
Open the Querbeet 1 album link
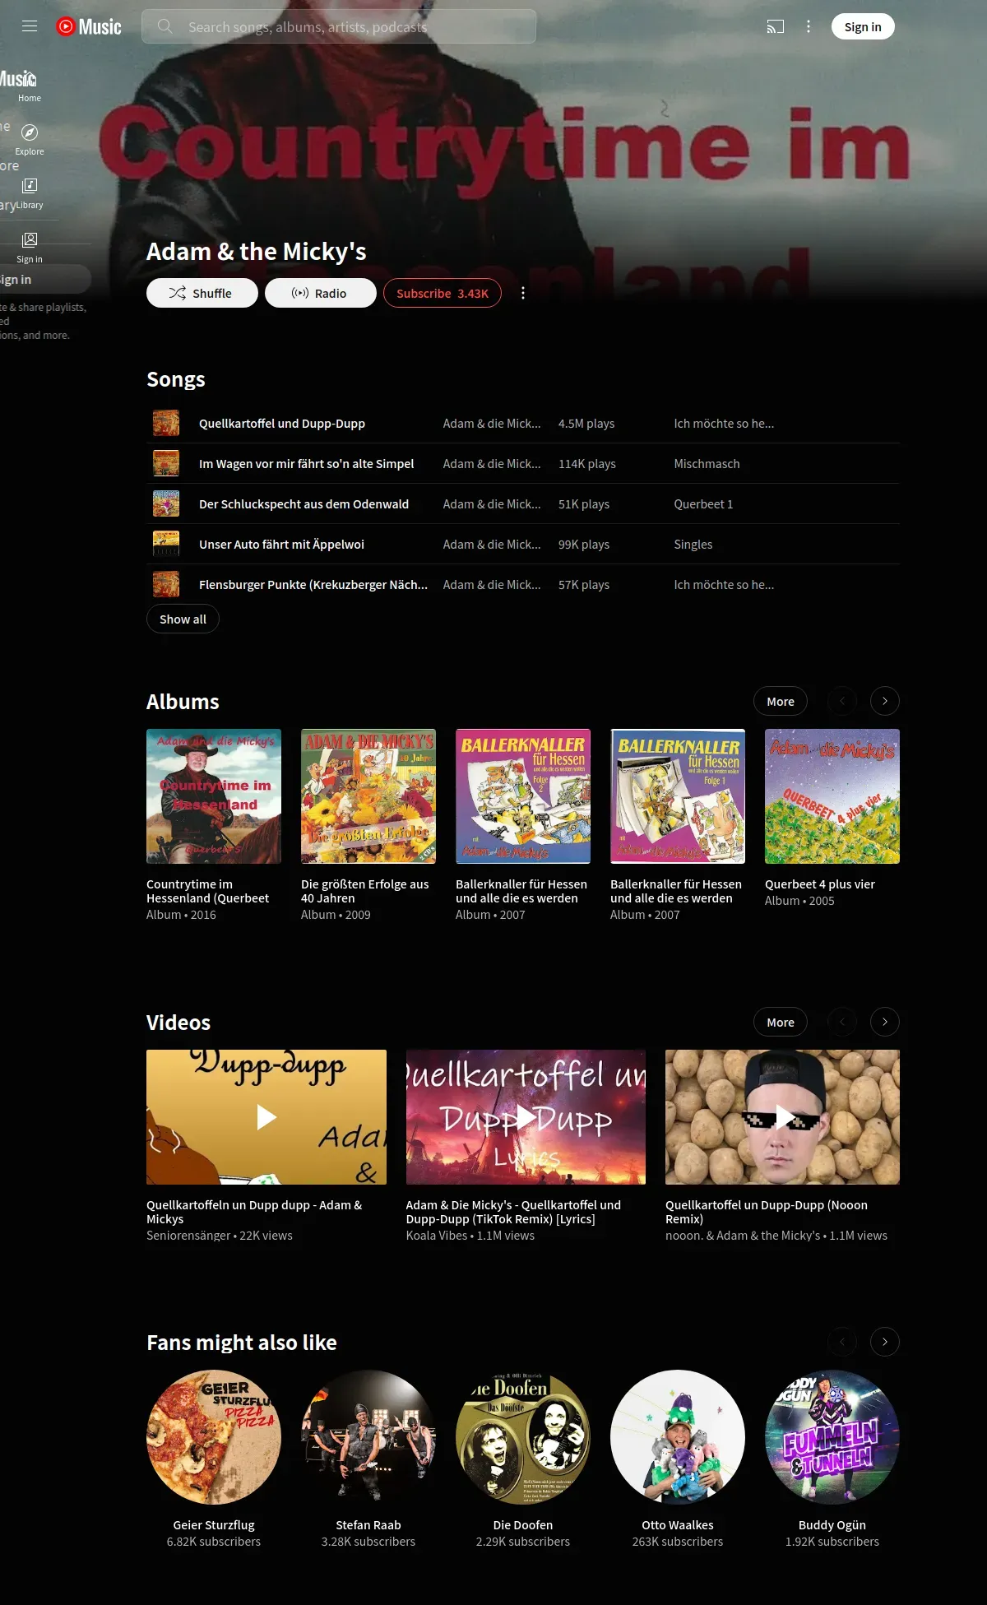(x=703, y=503)
